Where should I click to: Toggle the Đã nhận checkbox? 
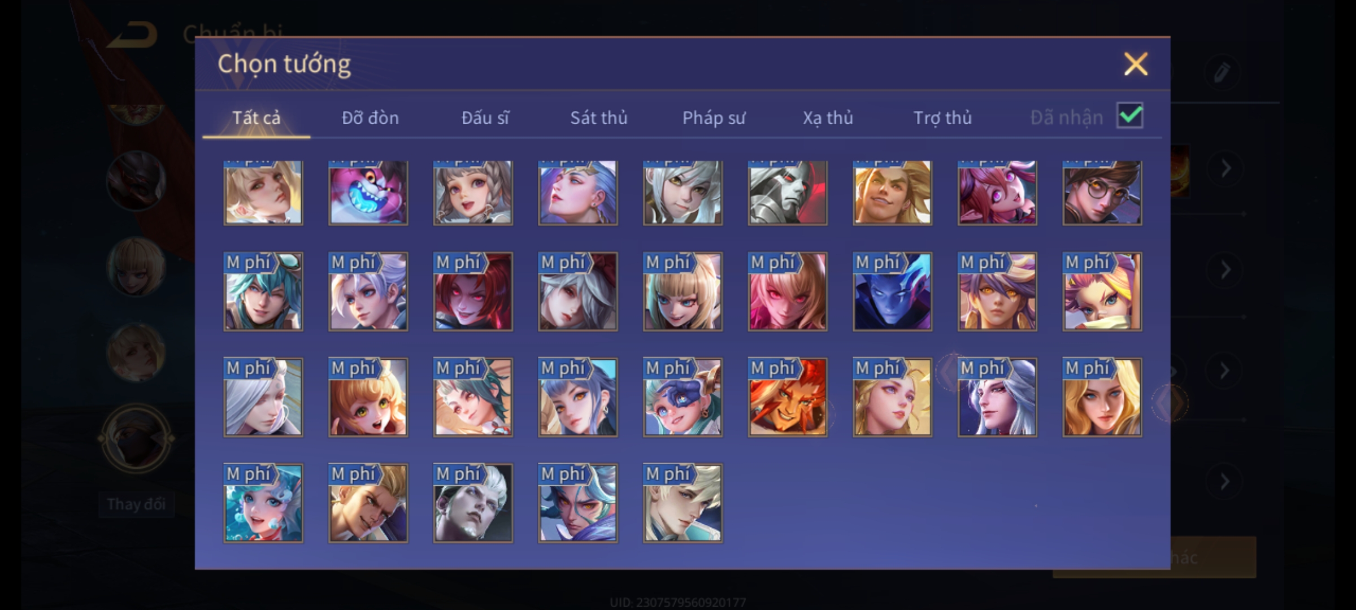1129,116
